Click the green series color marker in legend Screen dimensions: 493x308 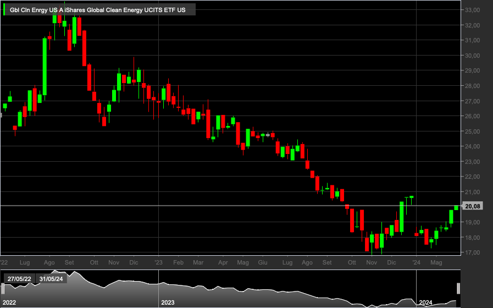coord(4,10)
